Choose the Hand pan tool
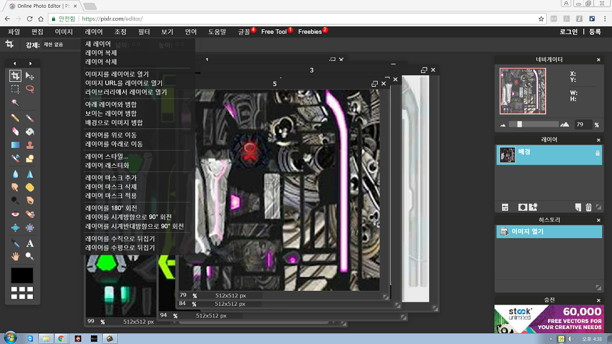The height and width of the screenshot is (344, 612). (x=15, y=256)
